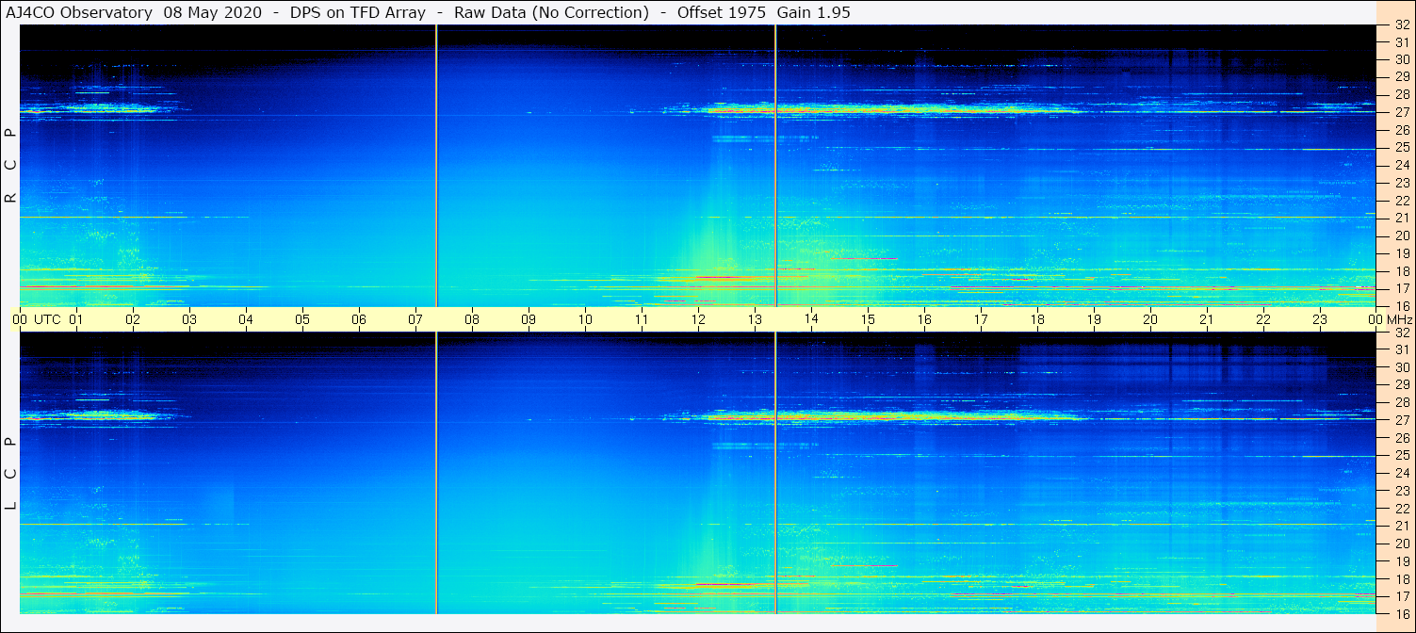
Task: Select the 21 MHz tick on the LCP panel scale
Action: pyautogui.click(x=1401, y=526)
